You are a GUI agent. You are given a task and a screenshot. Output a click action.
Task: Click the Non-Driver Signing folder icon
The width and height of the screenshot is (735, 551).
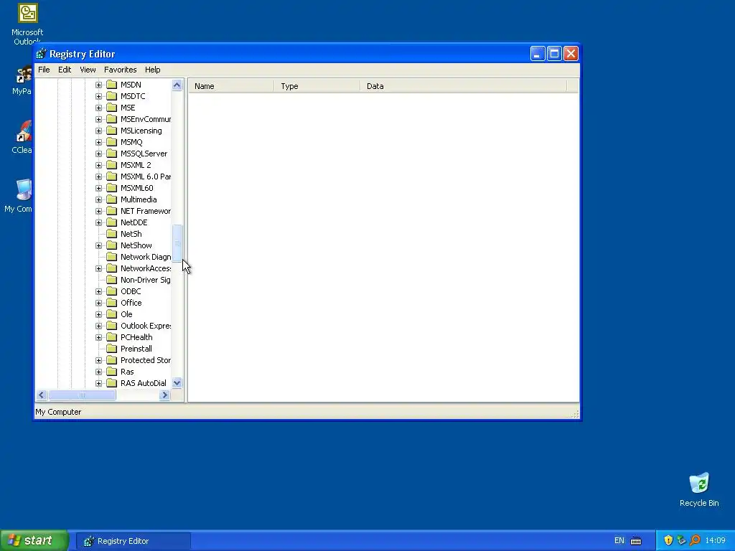pos(111,280)
